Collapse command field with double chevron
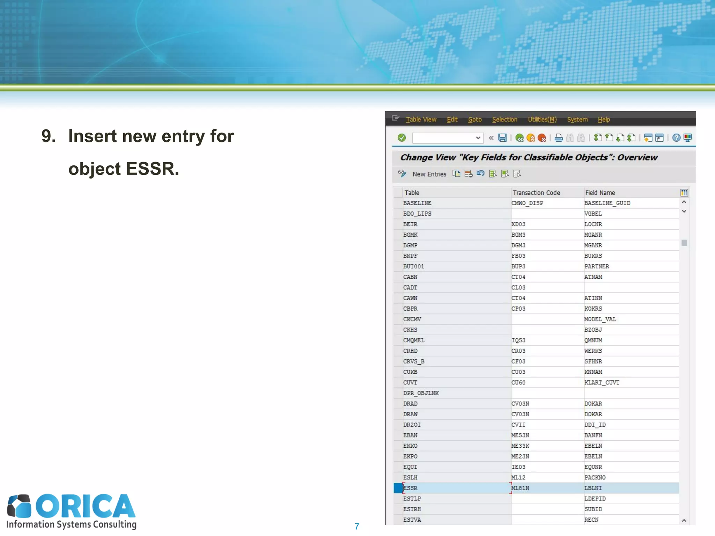Screen dimensions: 715x536 coord(491,138)
